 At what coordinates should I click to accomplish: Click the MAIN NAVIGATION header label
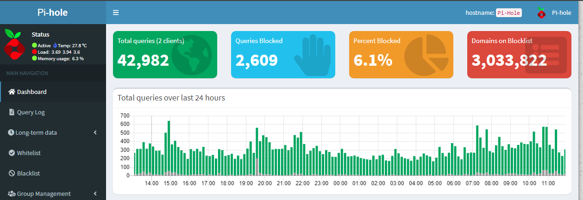[x=27, y=73]
